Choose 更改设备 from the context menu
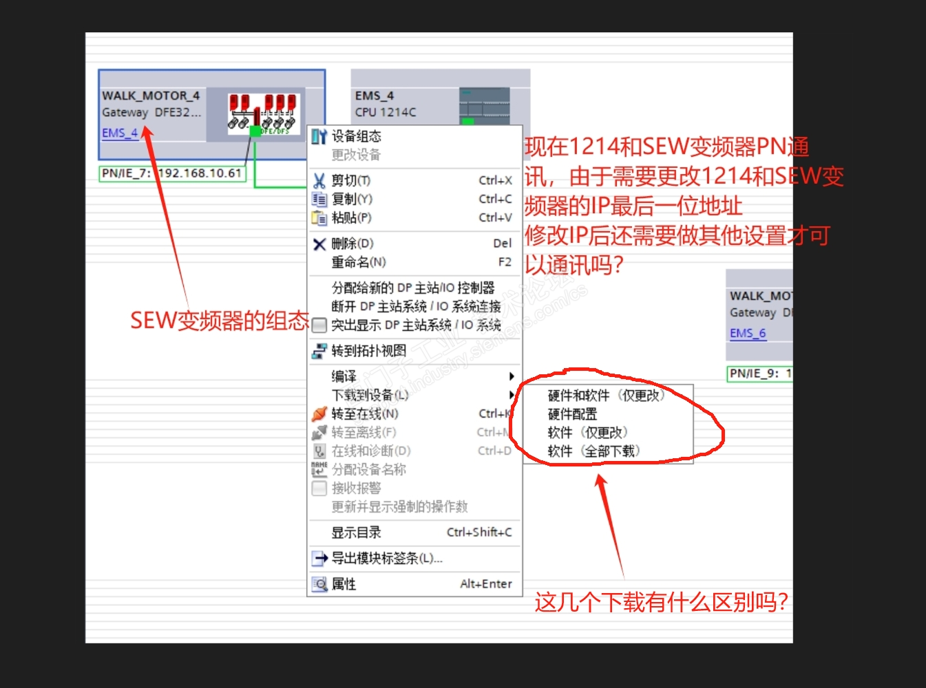926x688 pixels. (356, 155)
